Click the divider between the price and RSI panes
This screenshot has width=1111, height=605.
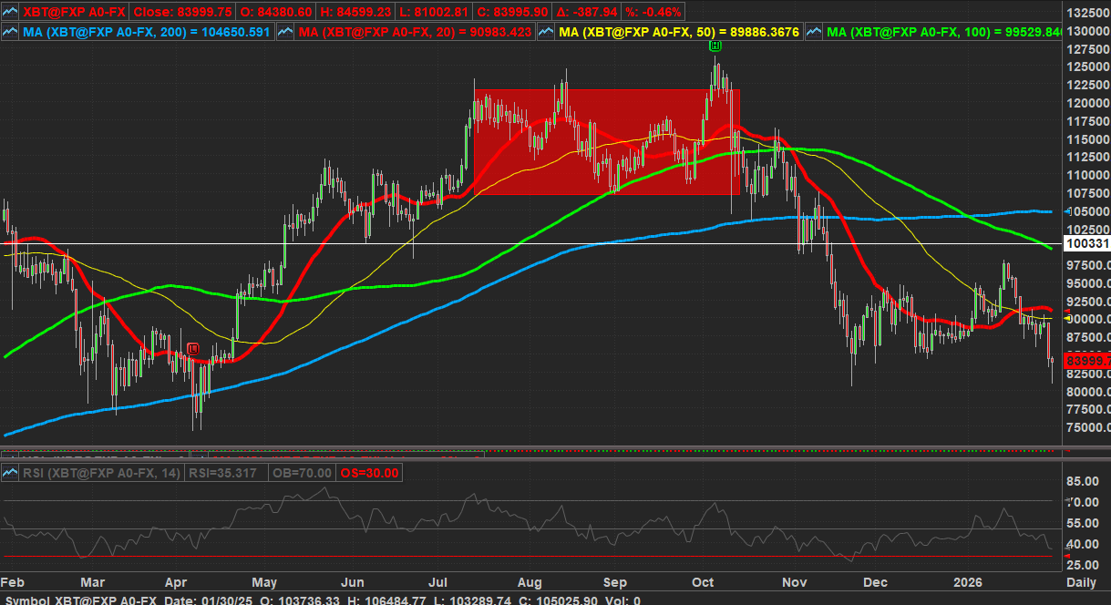point(529,453)
